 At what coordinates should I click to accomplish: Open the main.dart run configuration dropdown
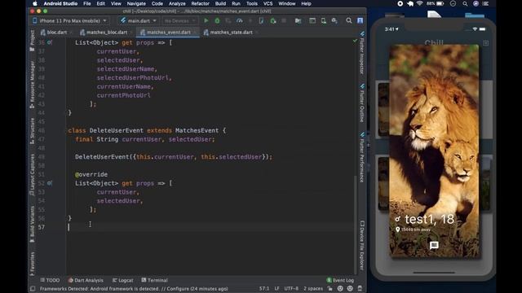pyautogui.click(x=139, y=20)
